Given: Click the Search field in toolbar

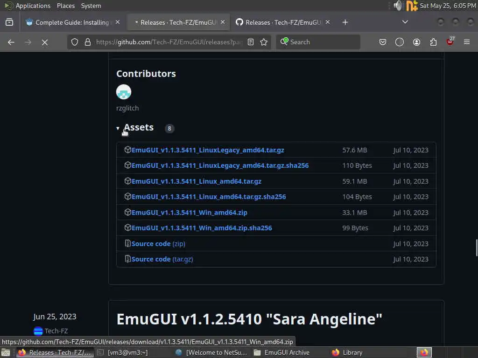Looking at the screenshot, I should click(318, 42).
